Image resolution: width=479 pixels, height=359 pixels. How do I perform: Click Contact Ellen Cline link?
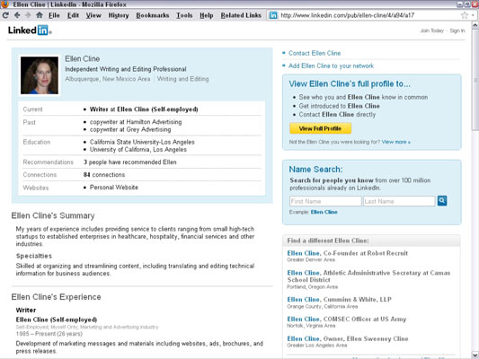point(315,53)
